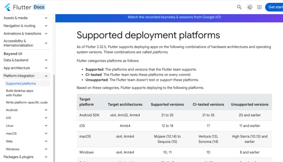The image size is (283, 162).
Task: Expand the Windows sidebar chevron
Action: (46, 149)
